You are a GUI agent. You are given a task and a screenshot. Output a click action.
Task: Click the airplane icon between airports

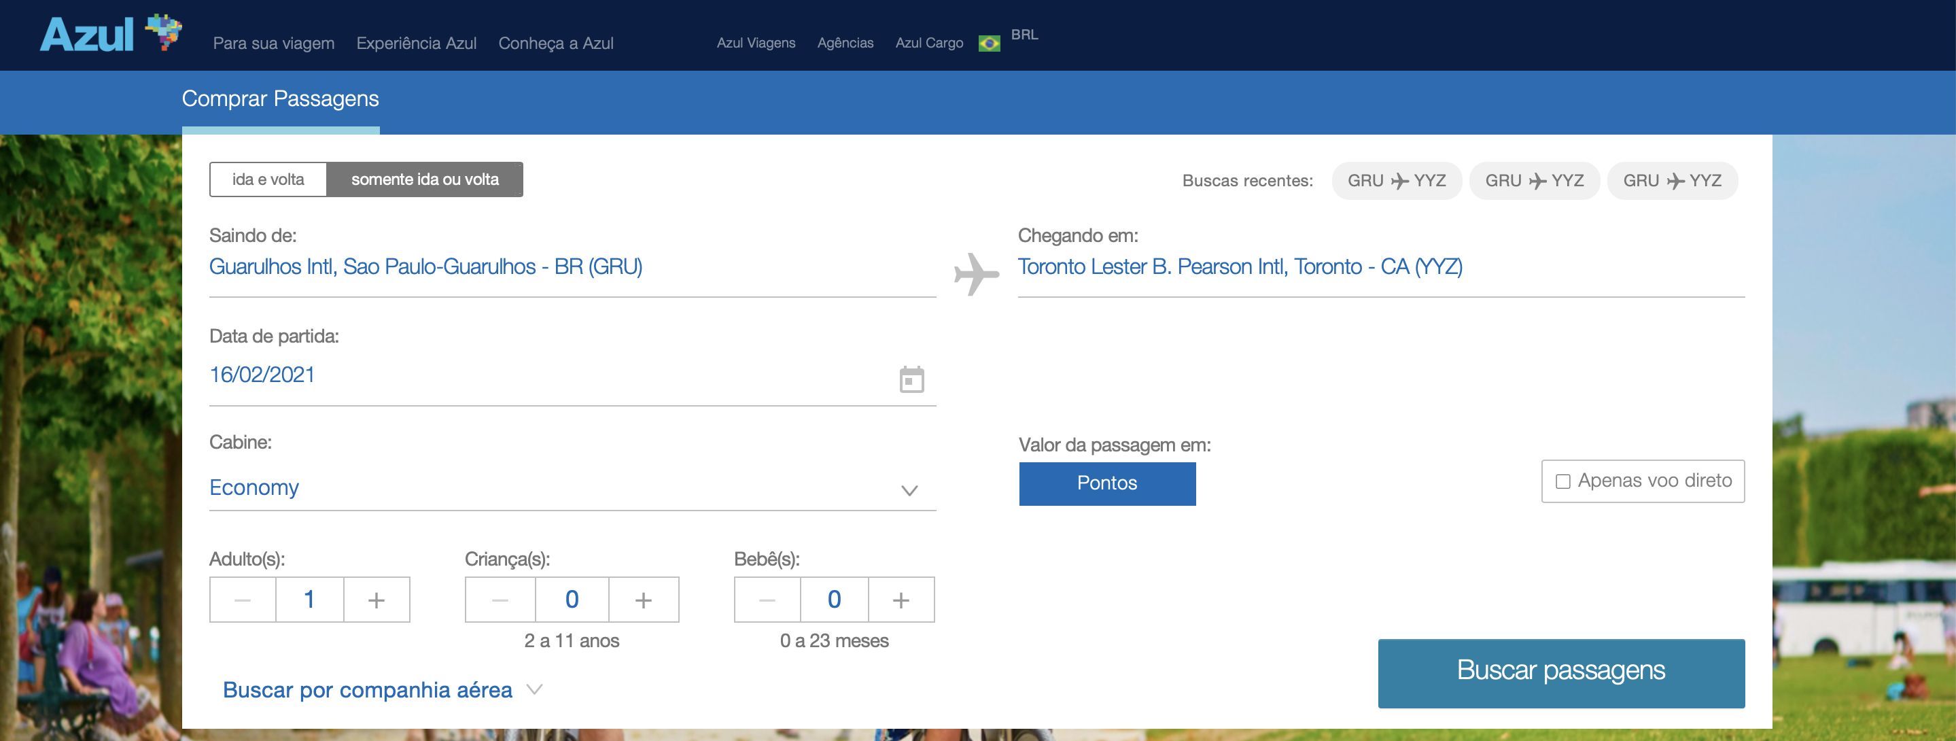tap(977, 273)
